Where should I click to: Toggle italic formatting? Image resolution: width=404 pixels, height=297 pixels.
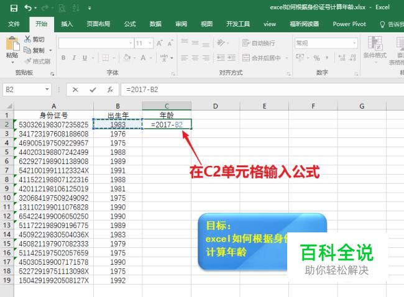coord(74,58)
